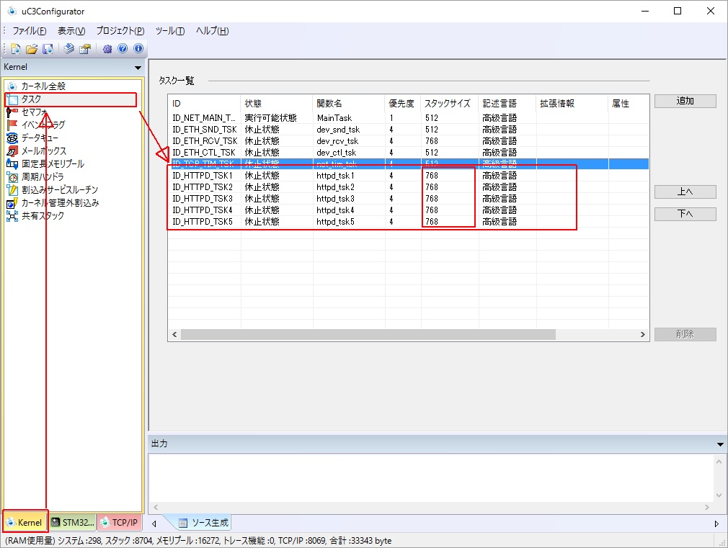Select イベントフラグ in the Kernel tree
Image resolution: width=728 pixels, height=548 pixels.
pyautogui.click(x=43, y=125)
